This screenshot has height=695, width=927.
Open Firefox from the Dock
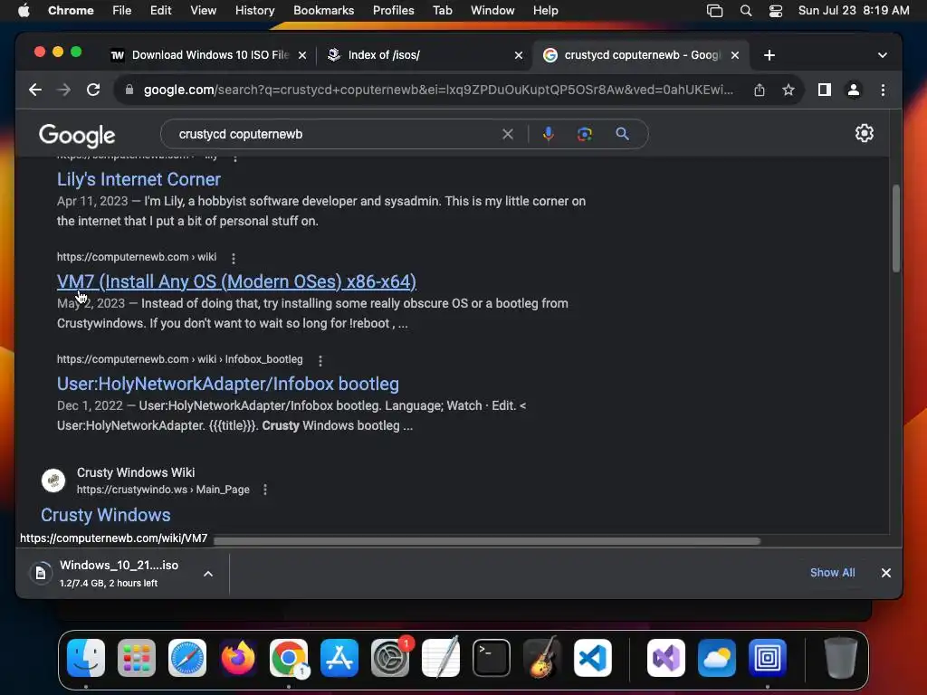click(238, 658)
